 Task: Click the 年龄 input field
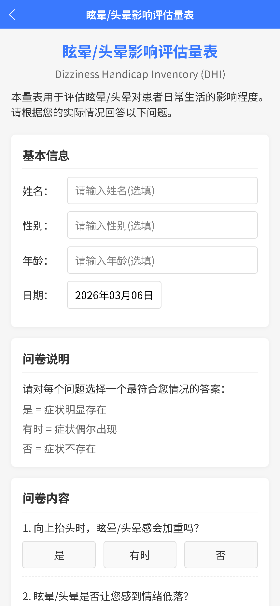162,260
